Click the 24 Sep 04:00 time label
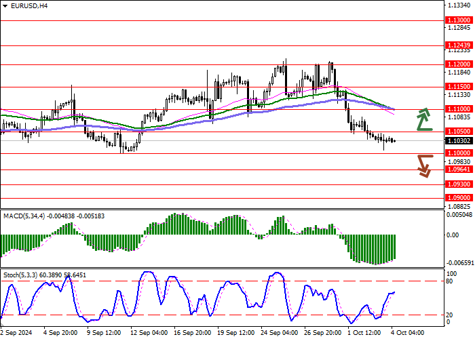475x339 pixels. coord(280,333)
